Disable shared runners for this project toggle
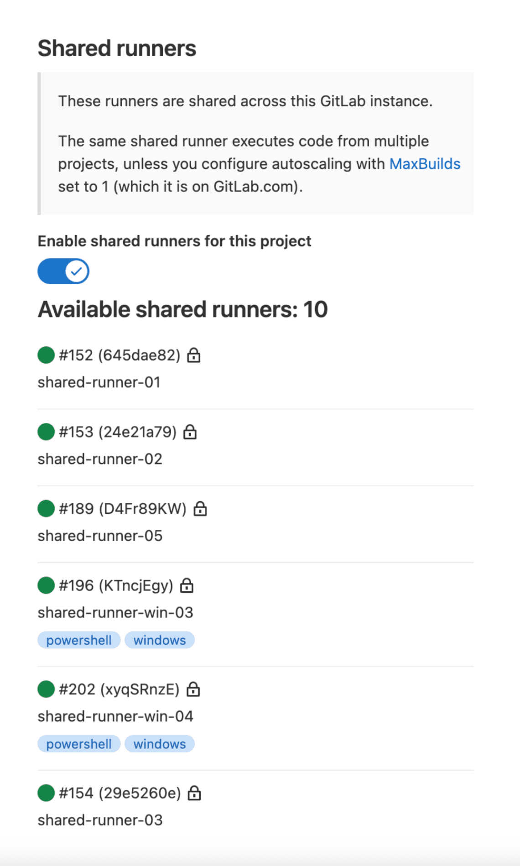This screenshot has width=520, height=866. pos(63,271)
